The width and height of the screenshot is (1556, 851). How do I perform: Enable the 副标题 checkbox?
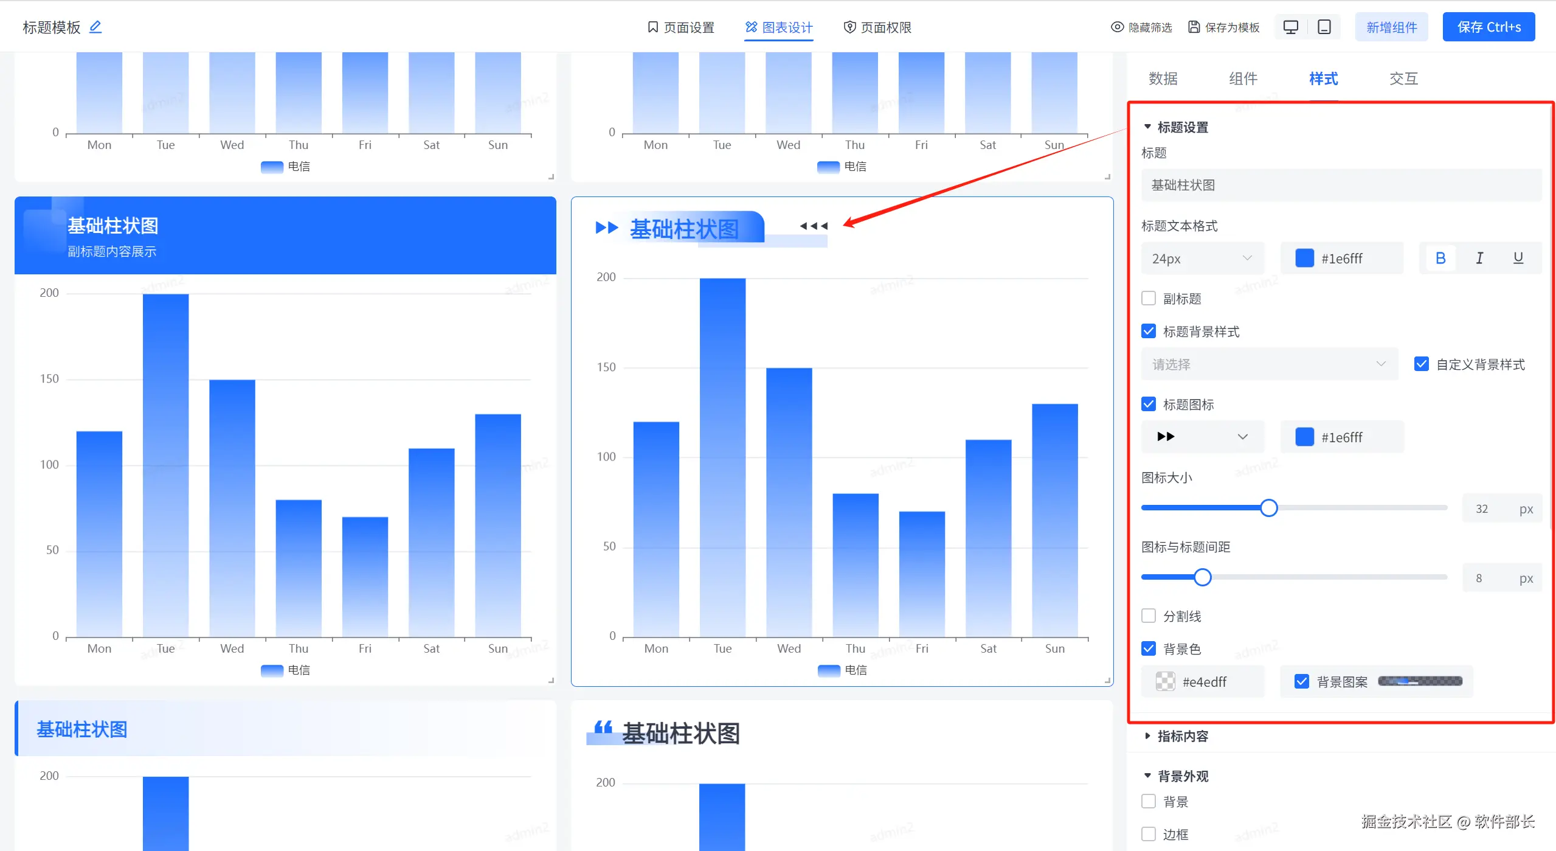(x=1149, y=298)
